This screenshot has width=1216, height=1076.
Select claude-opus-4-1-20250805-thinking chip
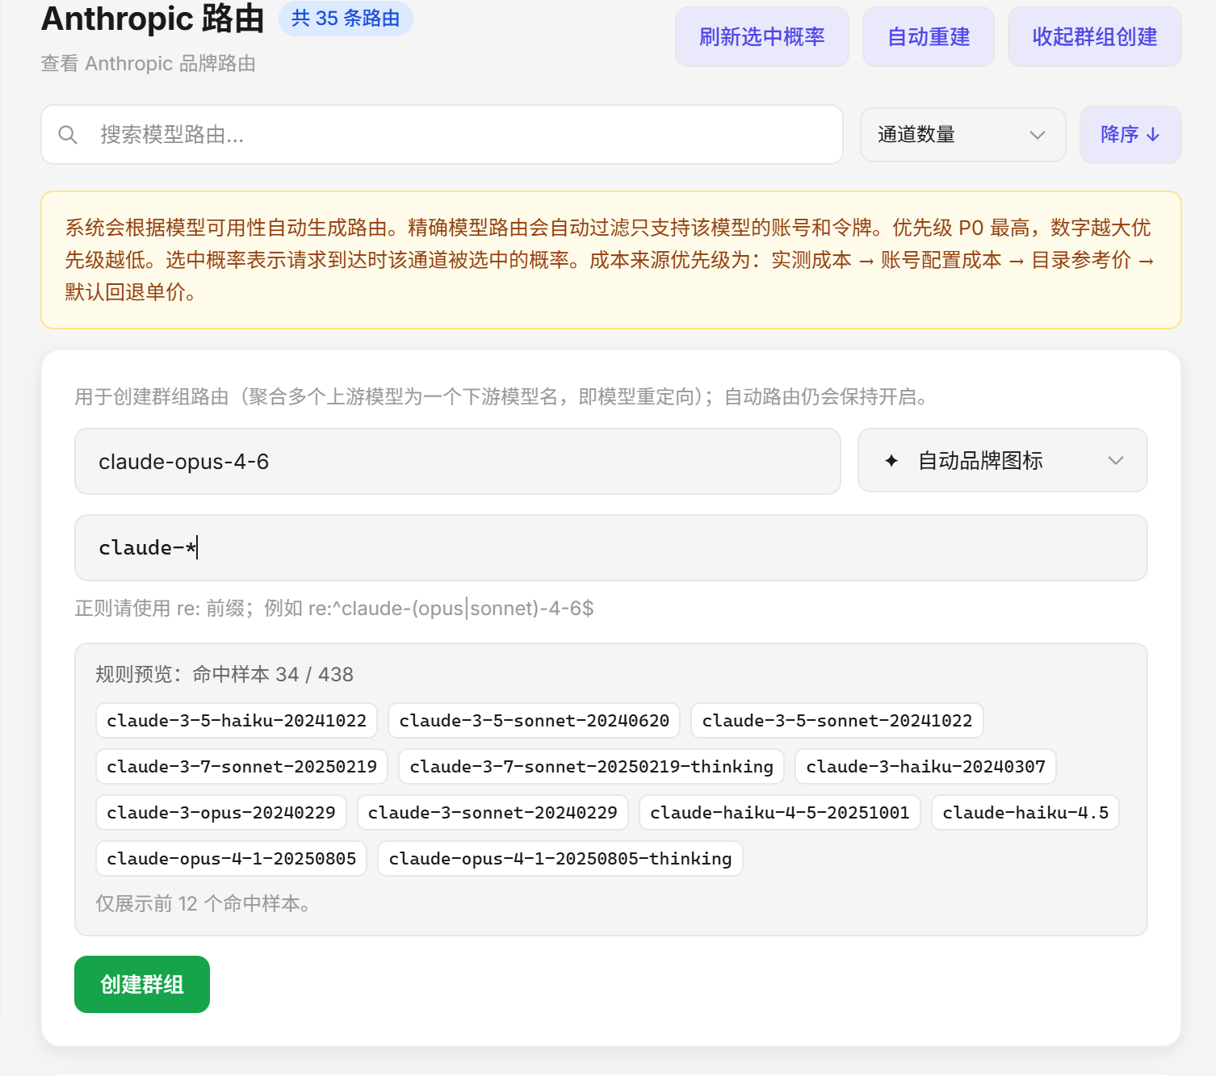pos(560,859)
